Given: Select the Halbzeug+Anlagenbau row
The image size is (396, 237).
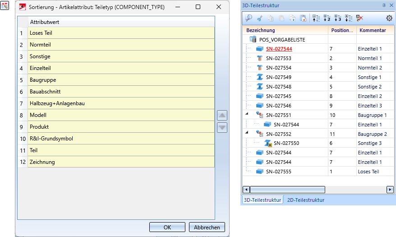Looking at the screenshot, I should click(x=121, y=103).
